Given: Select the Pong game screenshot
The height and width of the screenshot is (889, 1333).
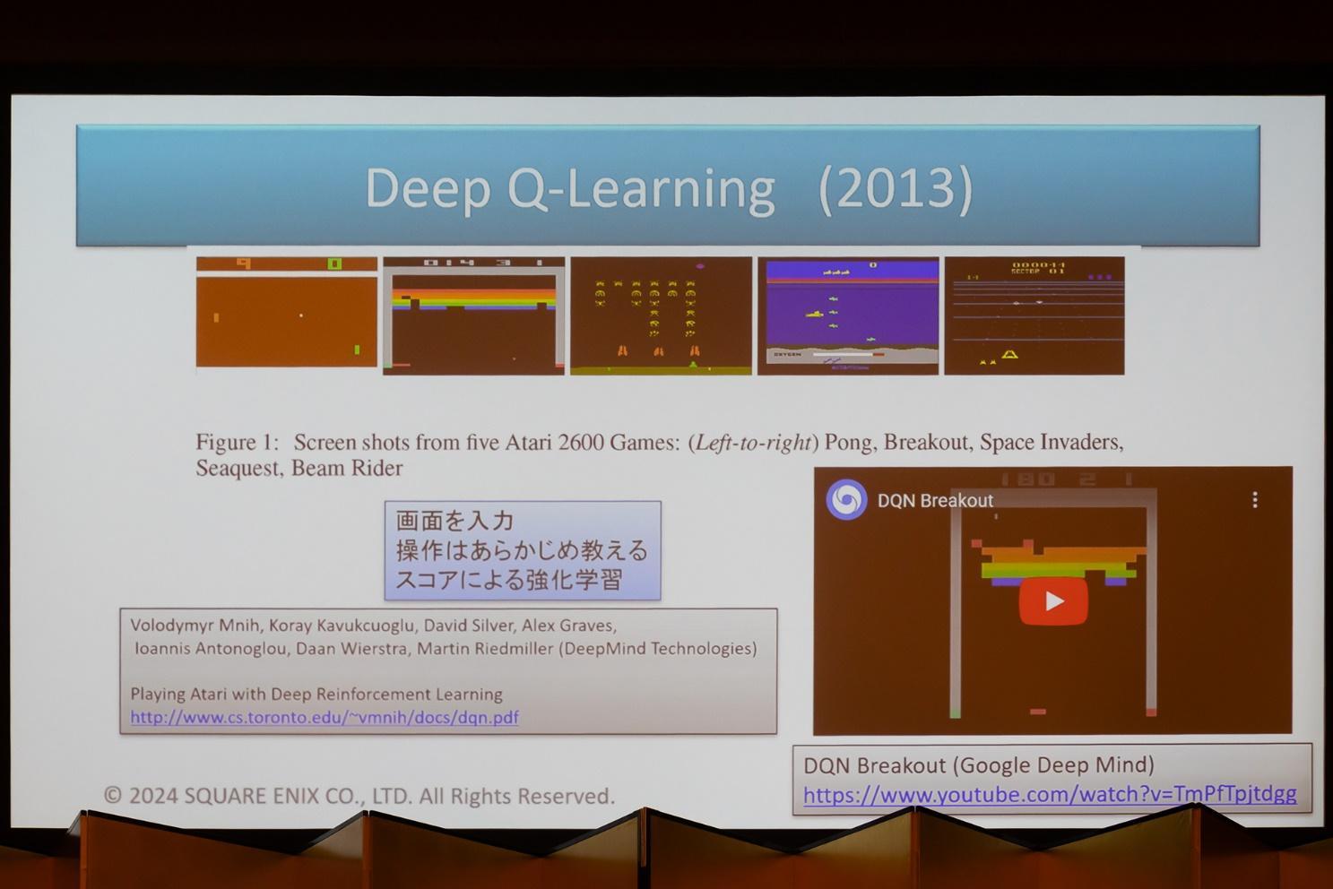Looking at the screenshot, I should 287,312.
